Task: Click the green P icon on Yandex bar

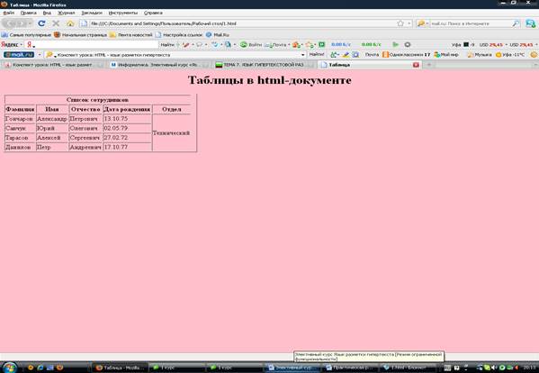Action: point(322,45)
